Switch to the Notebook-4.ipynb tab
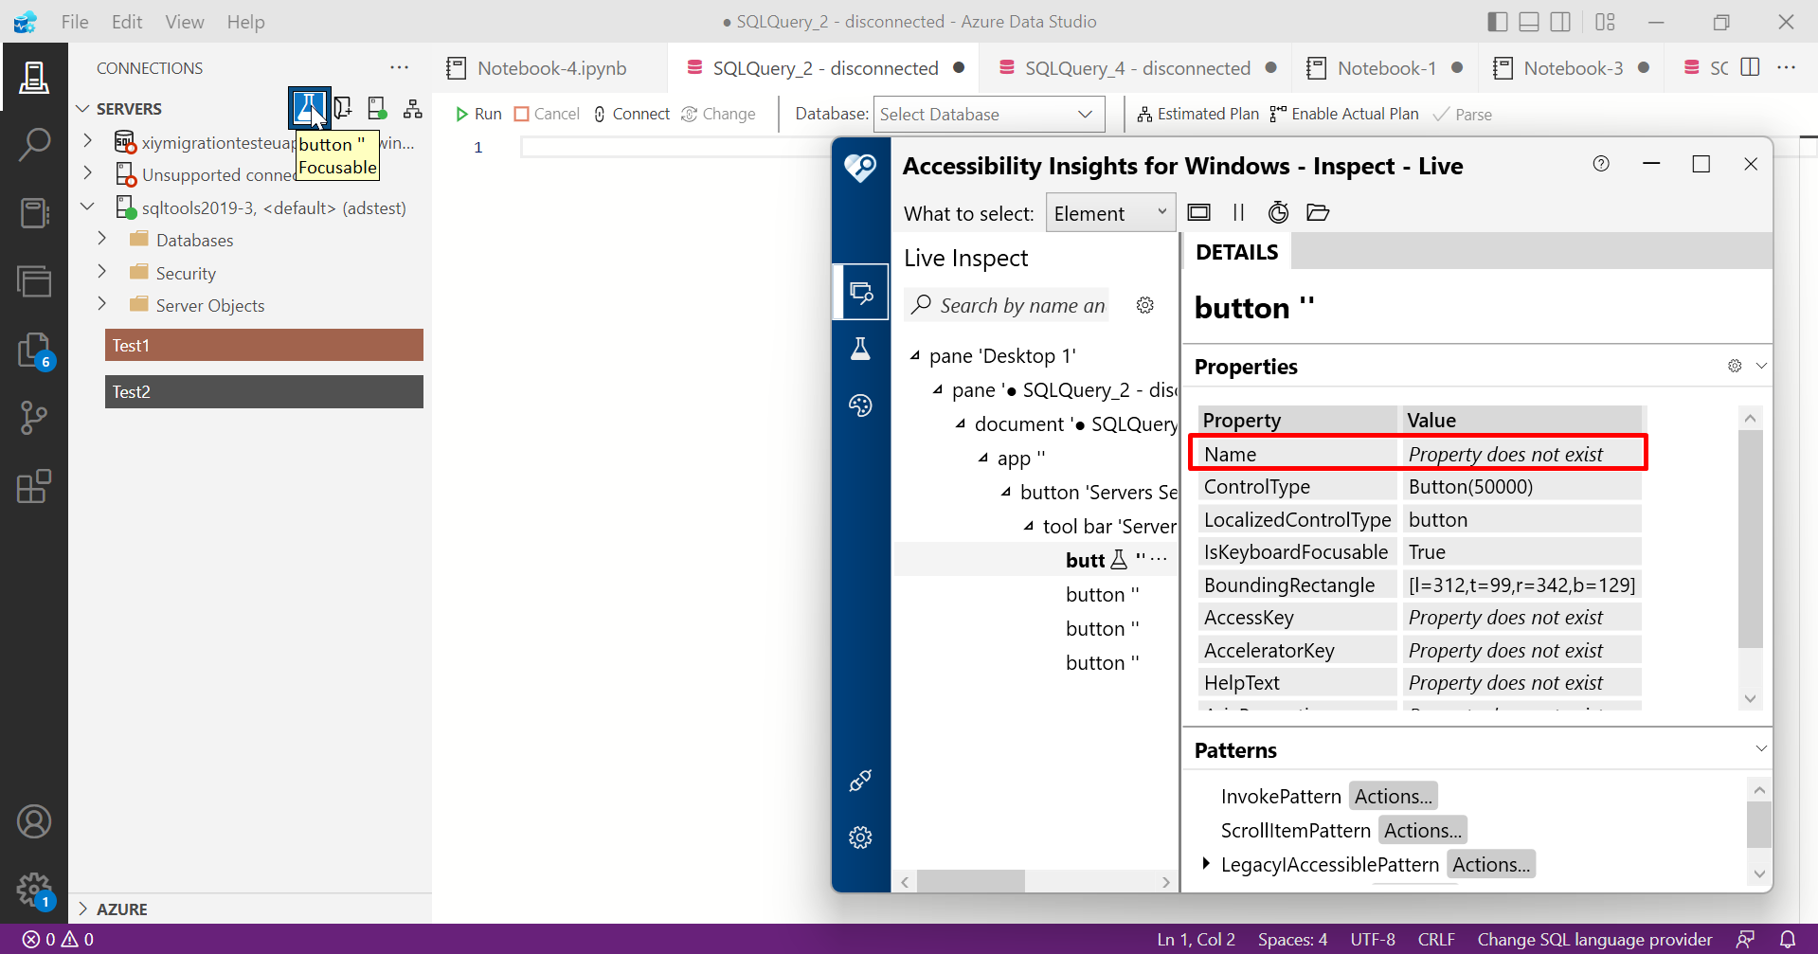1818x954 pixels. 551,67
